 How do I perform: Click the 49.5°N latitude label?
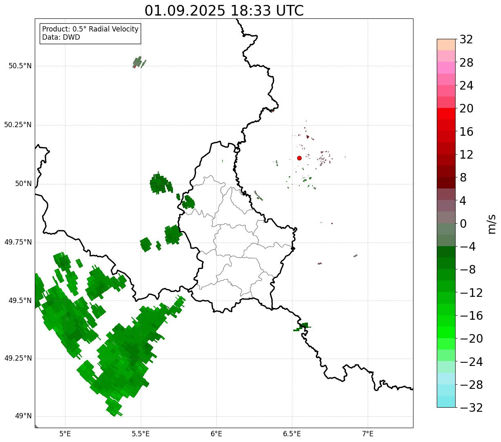[20, 301]
